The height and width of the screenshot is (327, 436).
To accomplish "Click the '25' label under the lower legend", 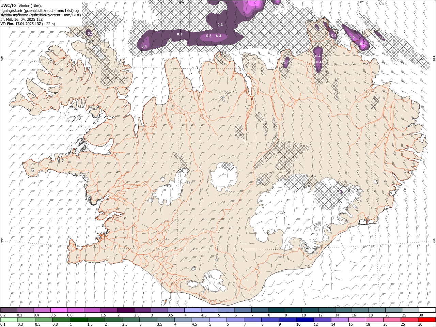I will 404,325.
